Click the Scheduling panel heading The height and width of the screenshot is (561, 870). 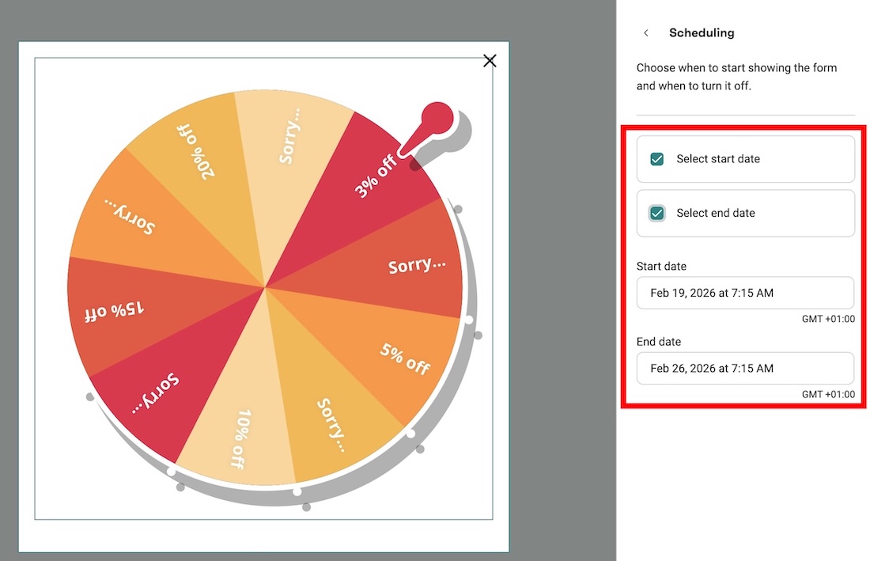pyautogui.click(x=702, y=33)
